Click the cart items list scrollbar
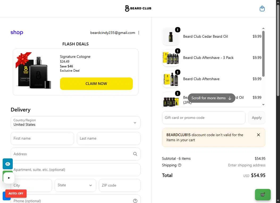Screen dimensions: 280x203 [x=263, y=54]
